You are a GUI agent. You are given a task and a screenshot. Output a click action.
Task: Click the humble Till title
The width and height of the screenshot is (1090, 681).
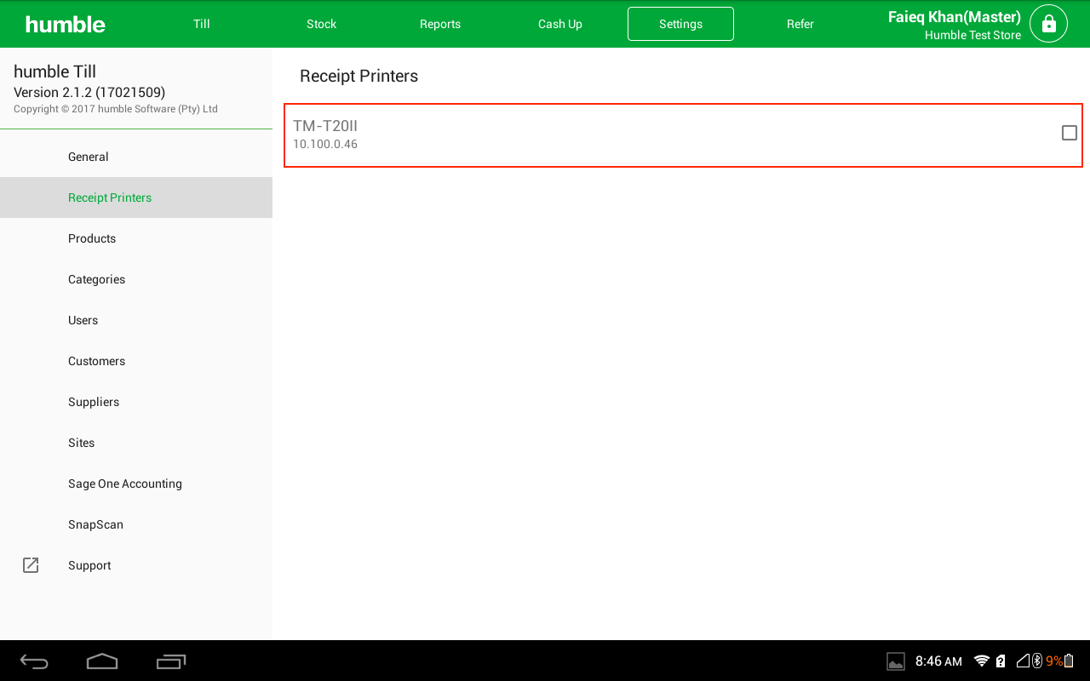54,72
